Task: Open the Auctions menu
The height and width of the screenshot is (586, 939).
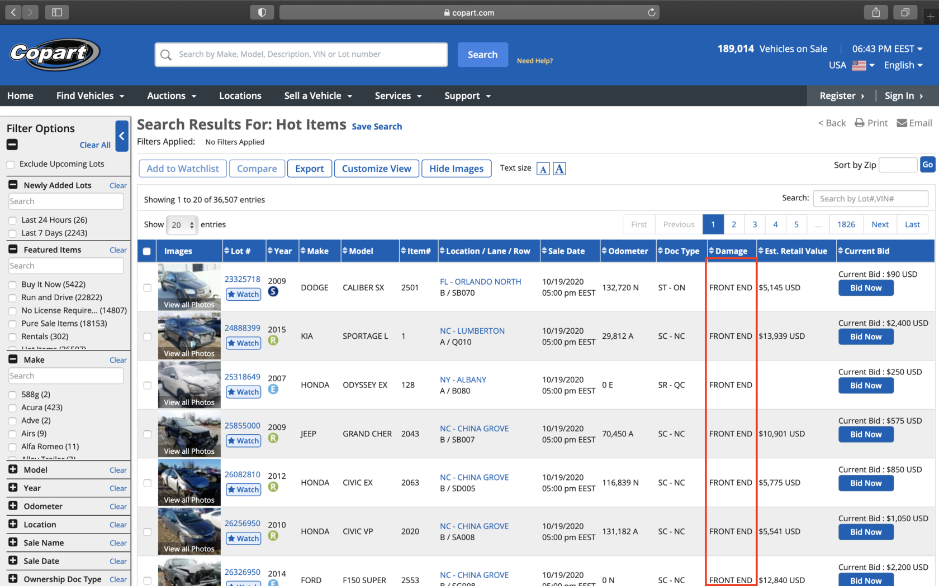Action: [172, 95]
